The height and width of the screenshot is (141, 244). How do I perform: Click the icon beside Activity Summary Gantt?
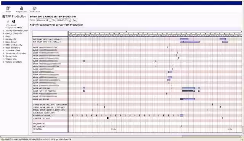[x=3, y=31]
